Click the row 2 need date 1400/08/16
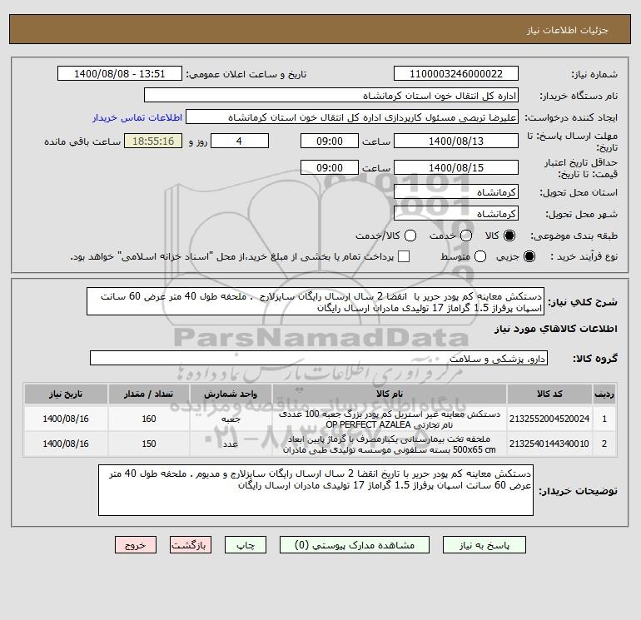The image size is (641, 620). pyautogui.click(x=66, y=444)
